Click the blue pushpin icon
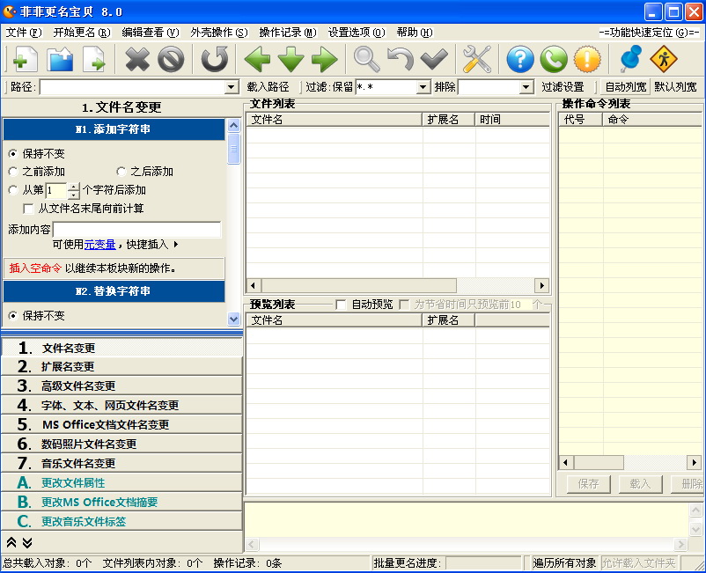This screenshot has height=573, width=706. (x=630, y=59)
